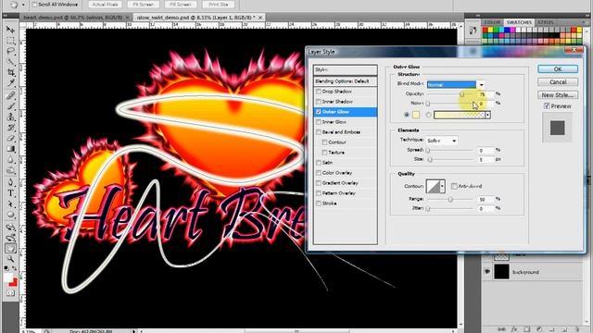Click the Actual Pixels button

pyautogui.click(x=105, y=5)
